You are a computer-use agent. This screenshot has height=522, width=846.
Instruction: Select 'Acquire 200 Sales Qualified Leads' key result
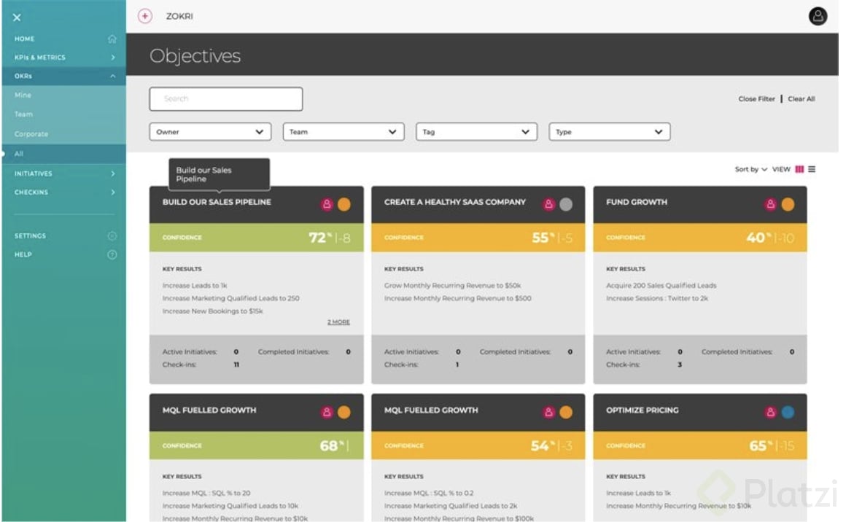click(661, 285)
